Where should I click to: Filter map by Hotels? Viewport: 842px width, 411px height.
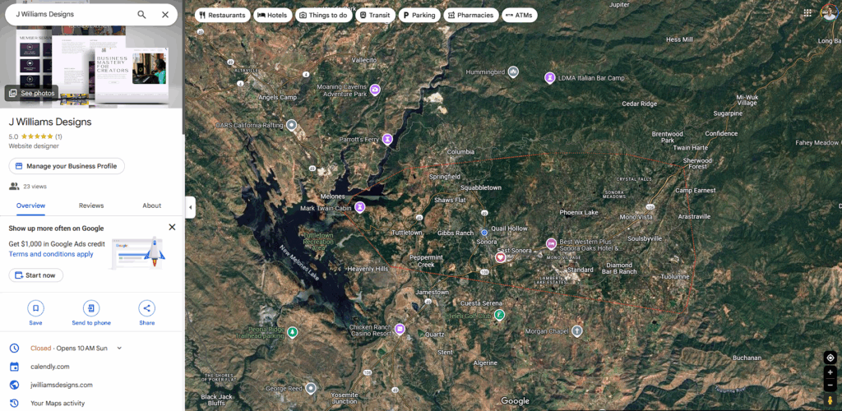[x=273, y=15]
